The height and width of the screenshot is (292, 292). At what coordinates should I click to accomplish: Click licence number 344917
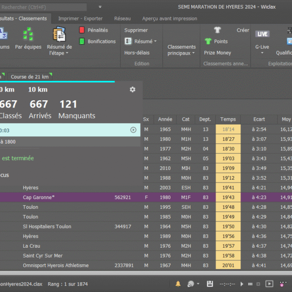point(123,226)
